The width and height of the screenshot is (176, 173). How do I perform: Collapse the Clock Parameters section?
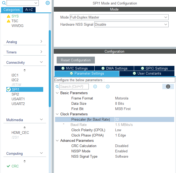(57, 114)
